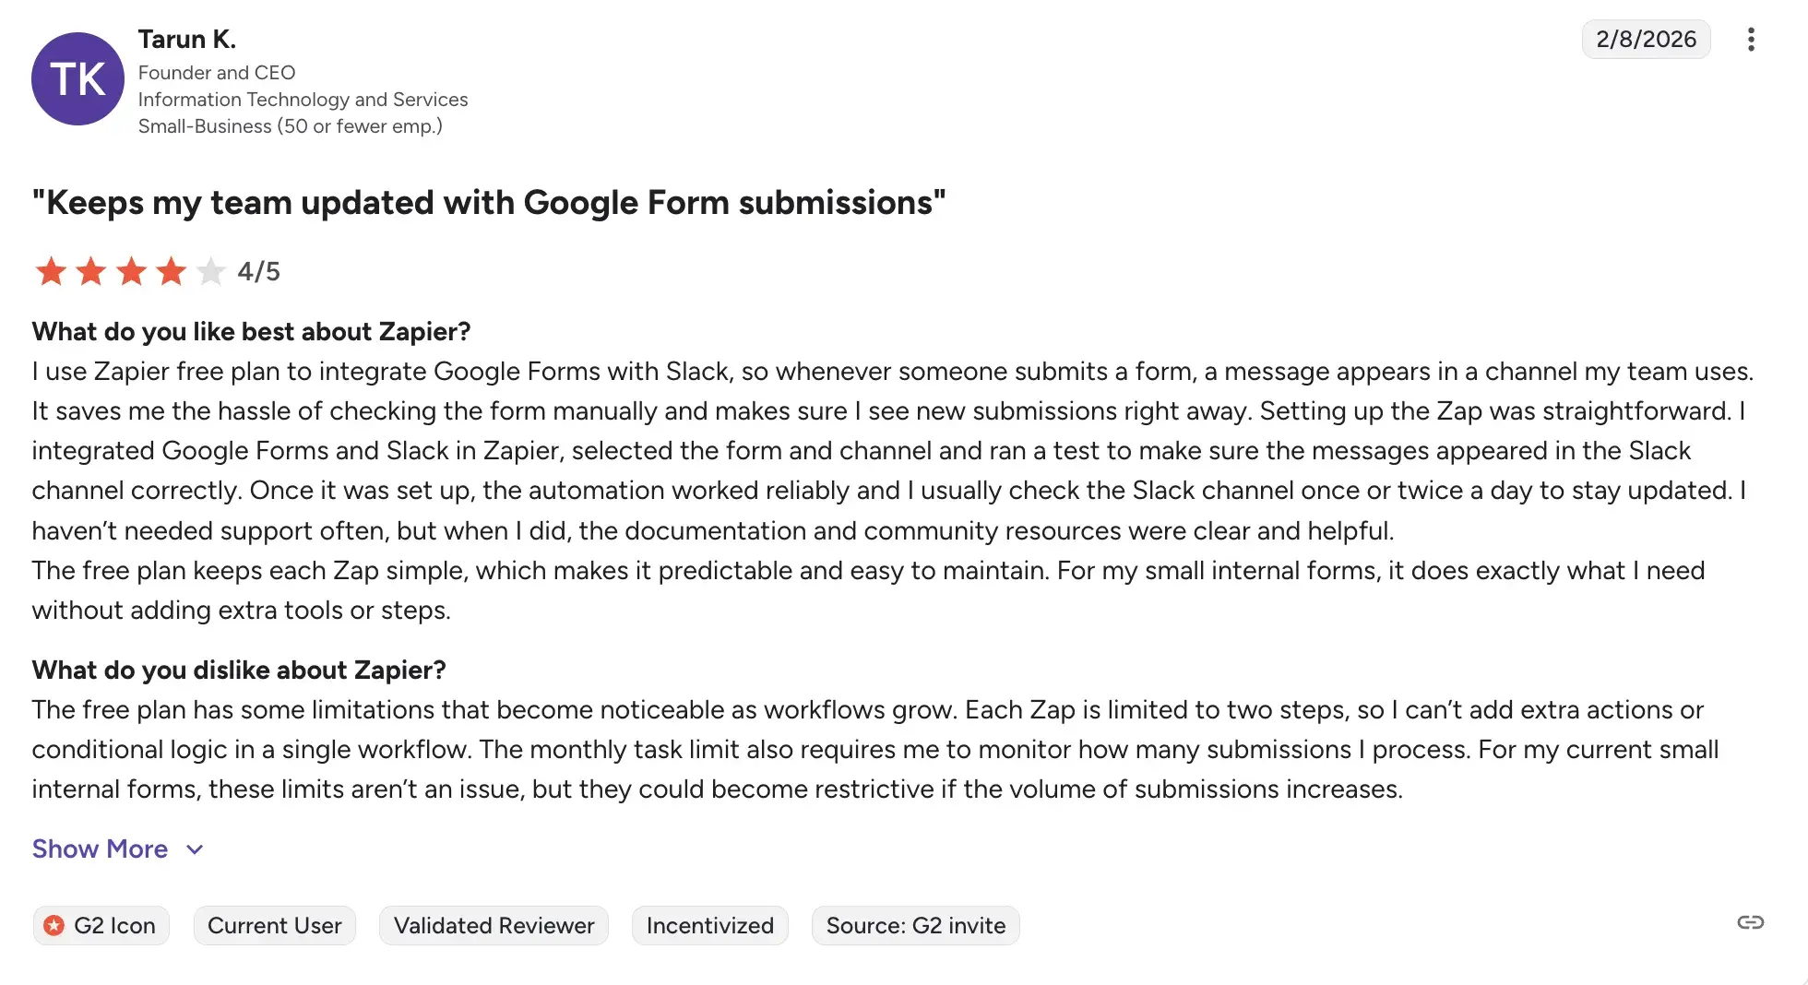Click reviewer name Tarun K.
This screenshot has height=985, width=1808.
(187, 40)
